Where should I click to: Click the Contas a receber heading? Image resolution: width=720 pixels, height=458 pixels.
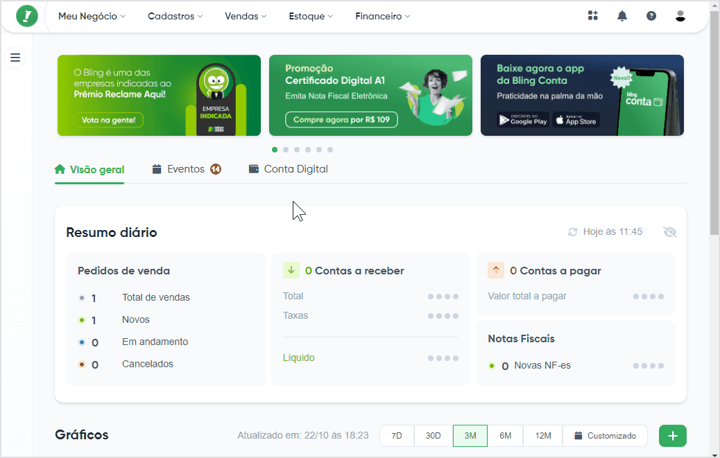coord(354,271)
